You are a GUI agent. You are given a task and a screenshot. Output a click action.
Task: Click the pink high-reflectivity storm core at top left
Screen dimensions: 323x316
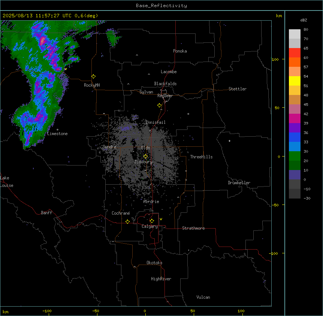(43, 40)
